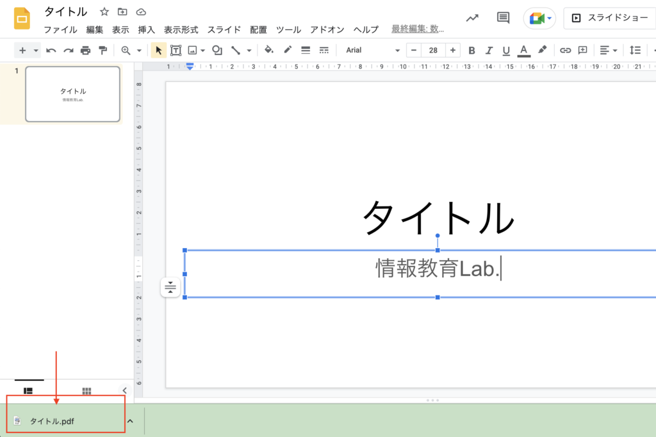Select the paint format tool
The width and height of the screenshot is (656, 437).
pyautogui.click(x=102, y=51)
